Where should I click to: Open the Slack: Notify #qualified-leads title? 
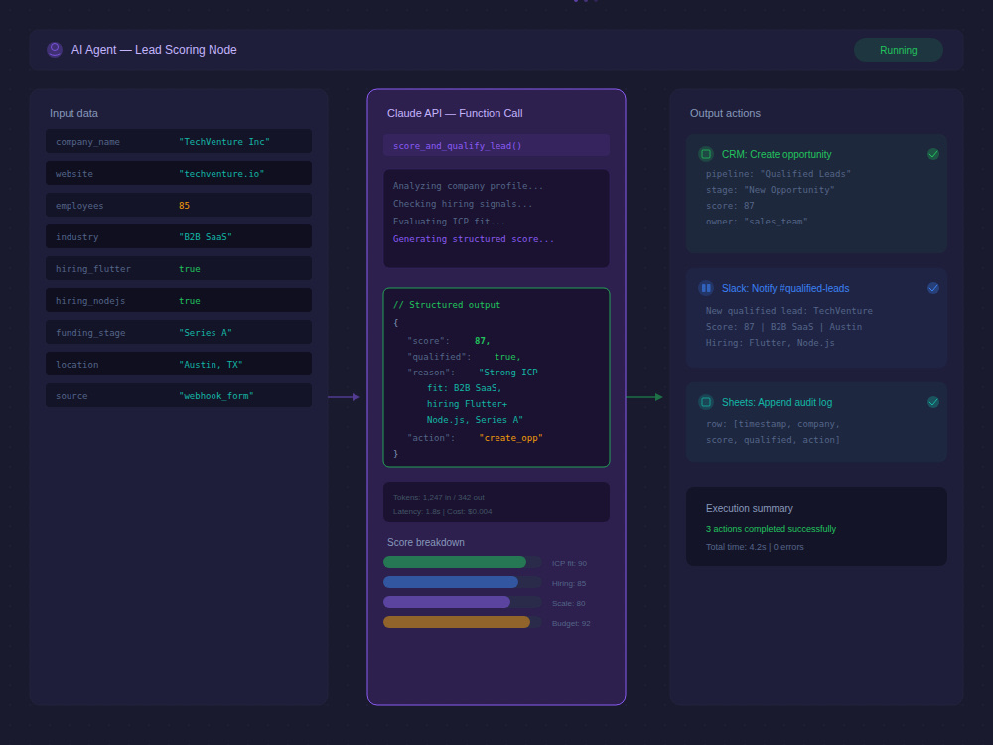[785, 288]
